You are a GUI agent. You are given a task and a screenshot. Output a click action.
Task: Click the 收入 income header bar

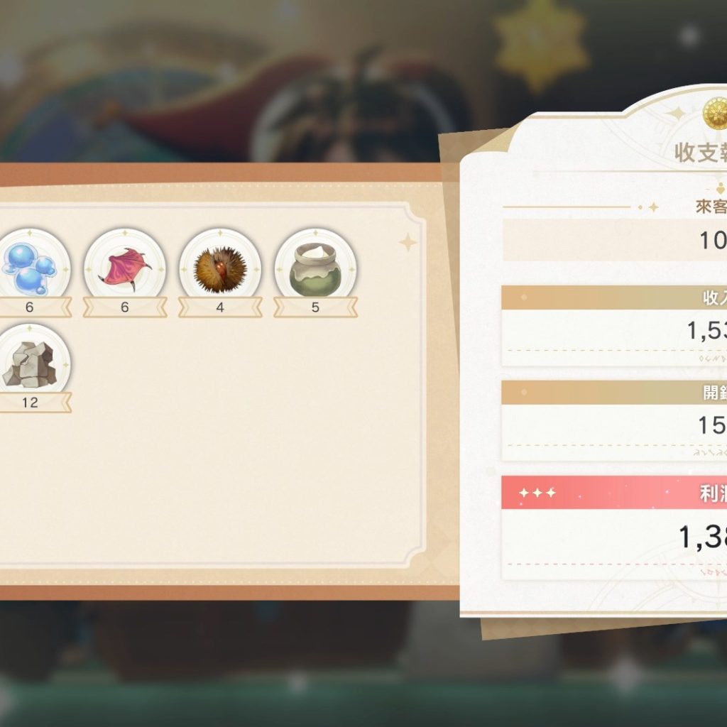tap(614, 297)
